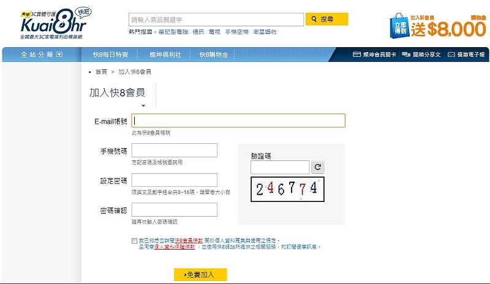Click the search magnifier icon on yellow button
The height and width of the screenshot is (284, 490).
pos(314,19)
